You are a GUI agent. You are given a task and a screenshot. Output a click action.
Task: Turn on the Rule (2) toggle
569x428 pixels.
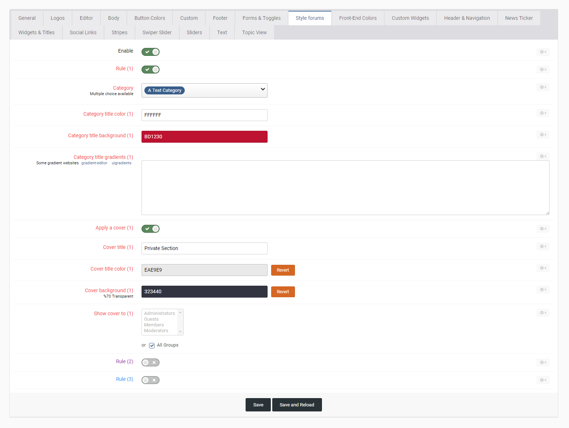(151, 362)
